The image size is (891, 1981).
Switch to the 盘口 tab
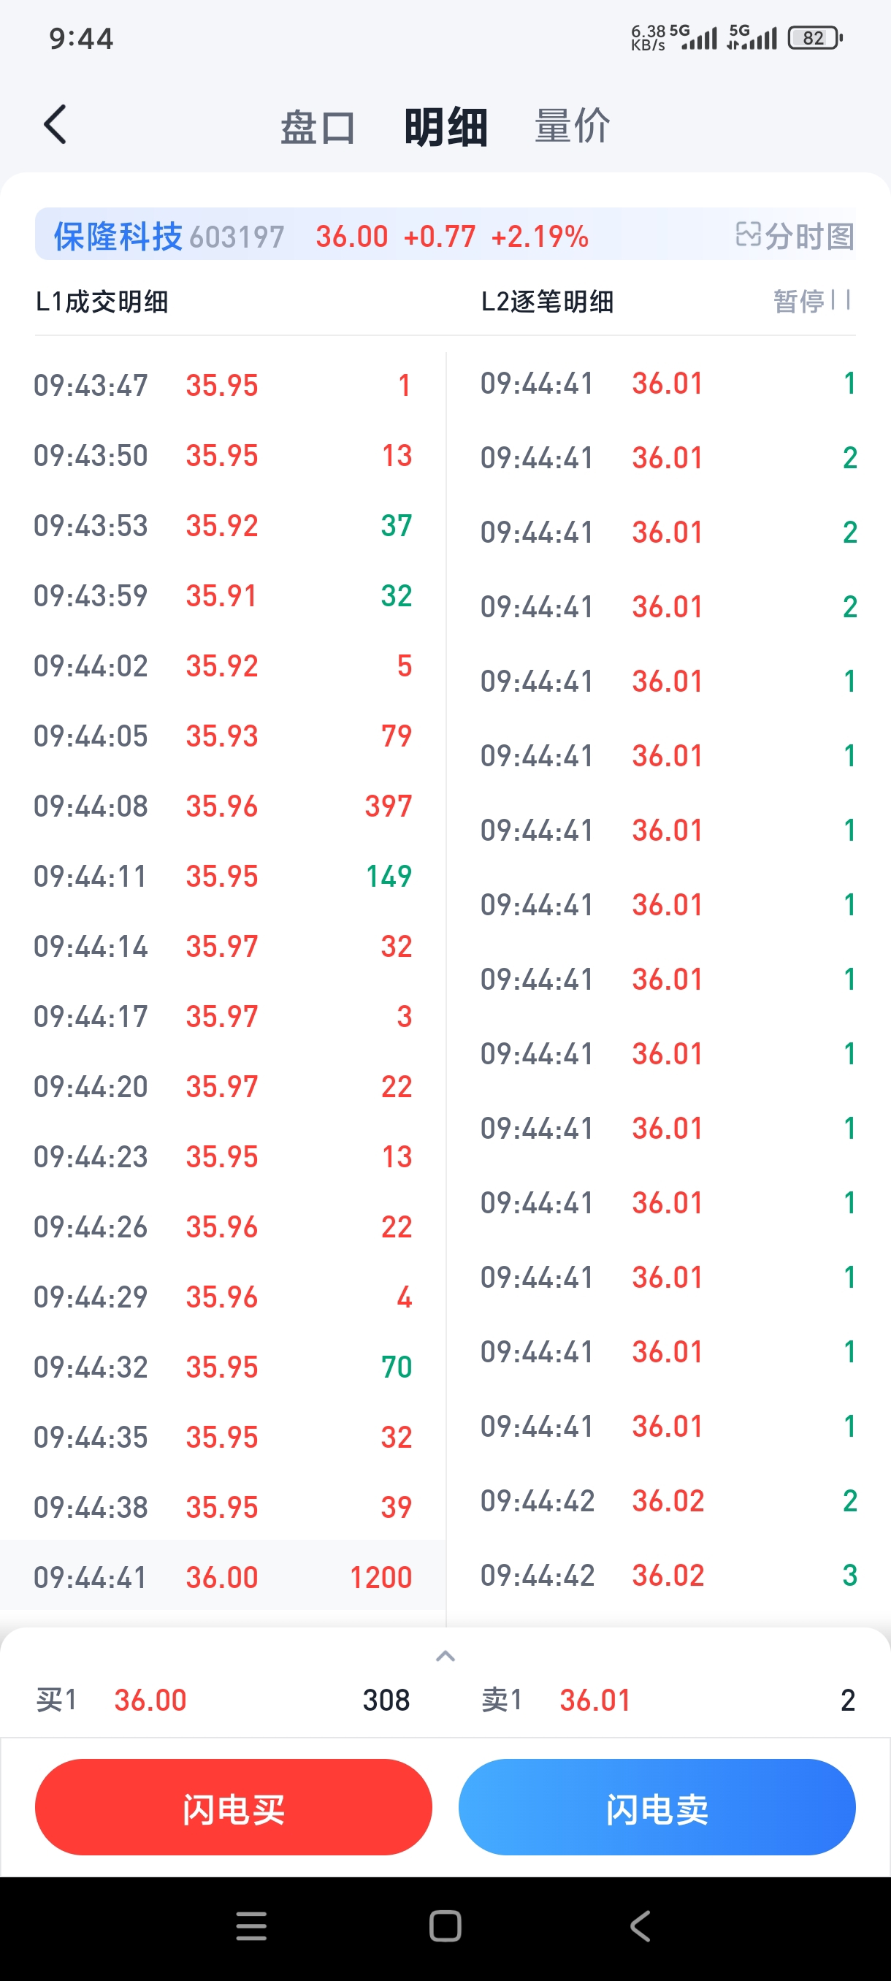click(317, 127)
